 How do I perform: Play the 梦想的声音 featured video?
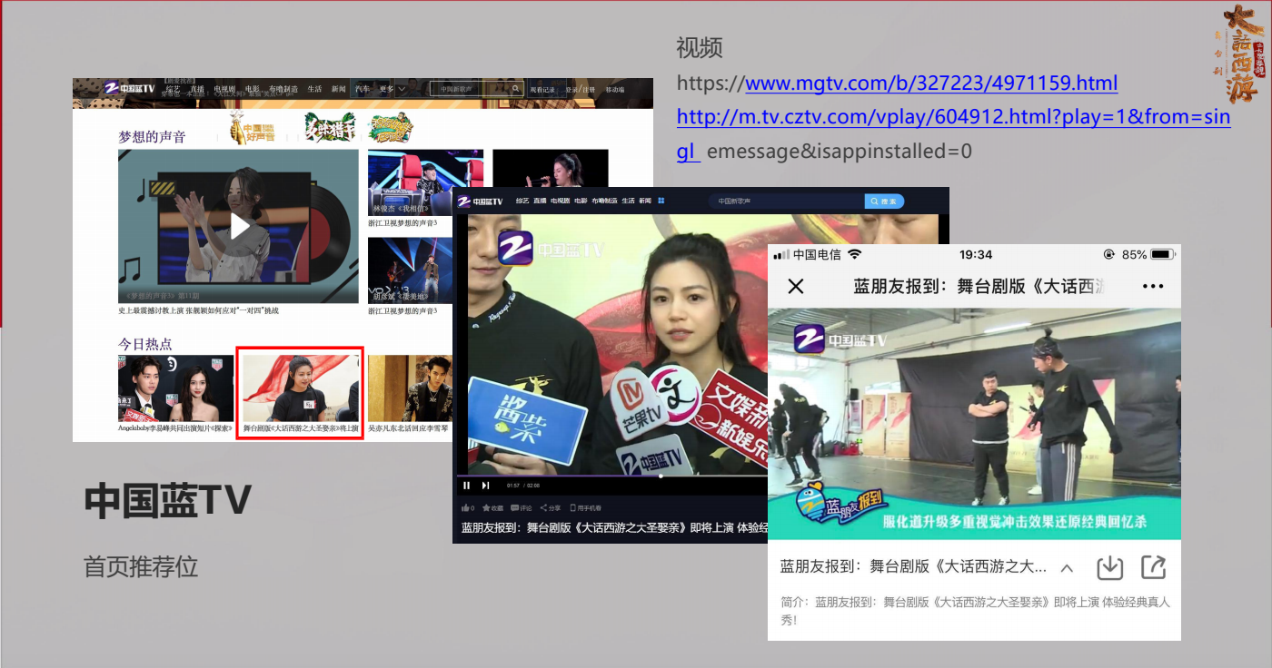point(238,226)
